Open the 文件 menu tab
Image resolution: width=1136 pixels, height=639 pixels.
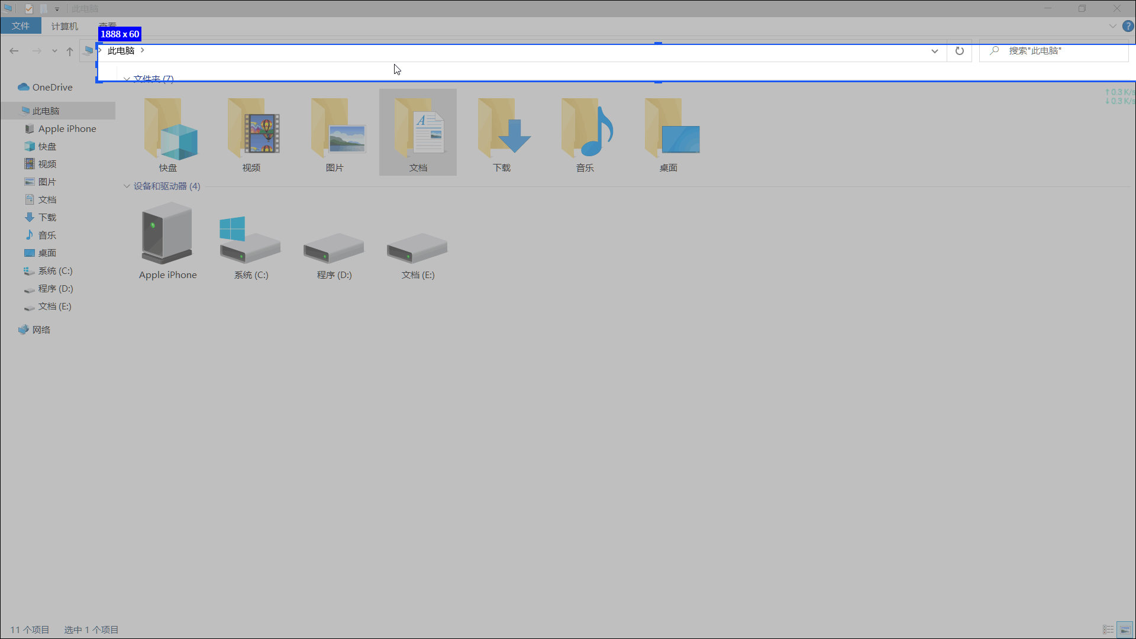click(x=21, y=26)
